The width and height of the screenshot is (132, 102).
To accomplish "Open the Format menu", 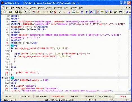I will [x=19, y=8].
